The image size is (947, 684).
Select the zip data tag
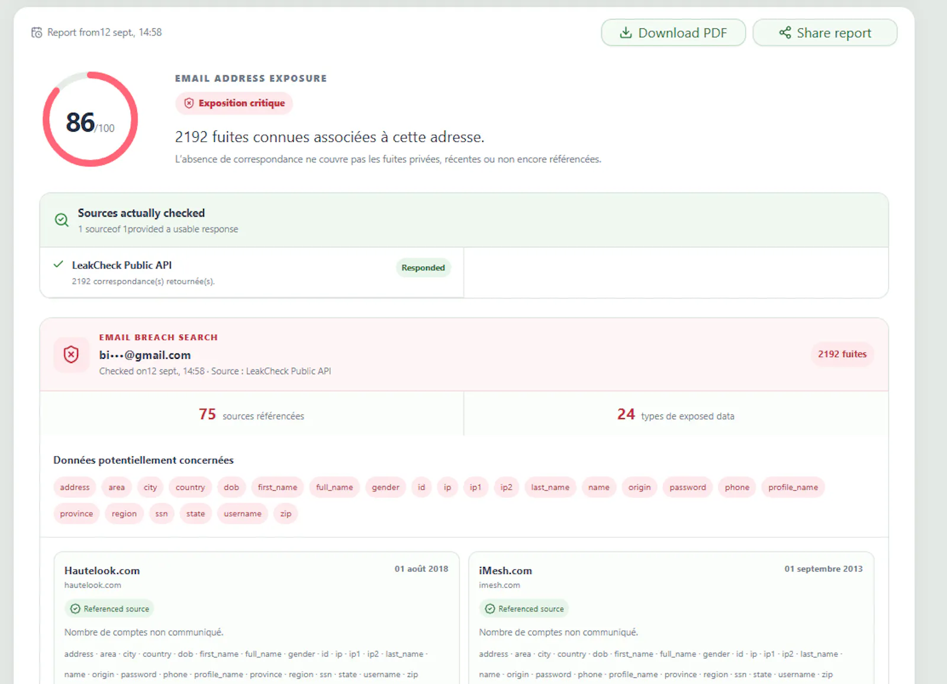point(286,514)
